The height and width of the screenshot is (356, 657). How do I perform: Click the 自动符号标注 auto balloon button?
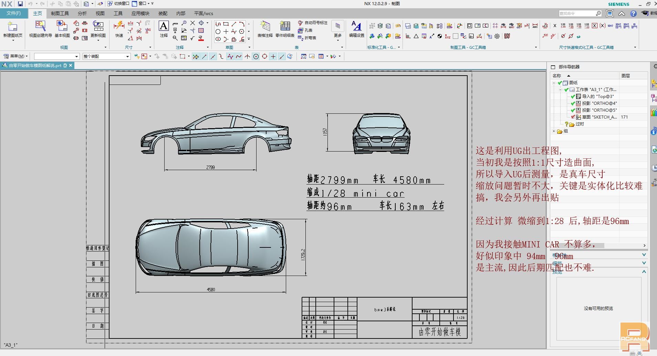313,23
